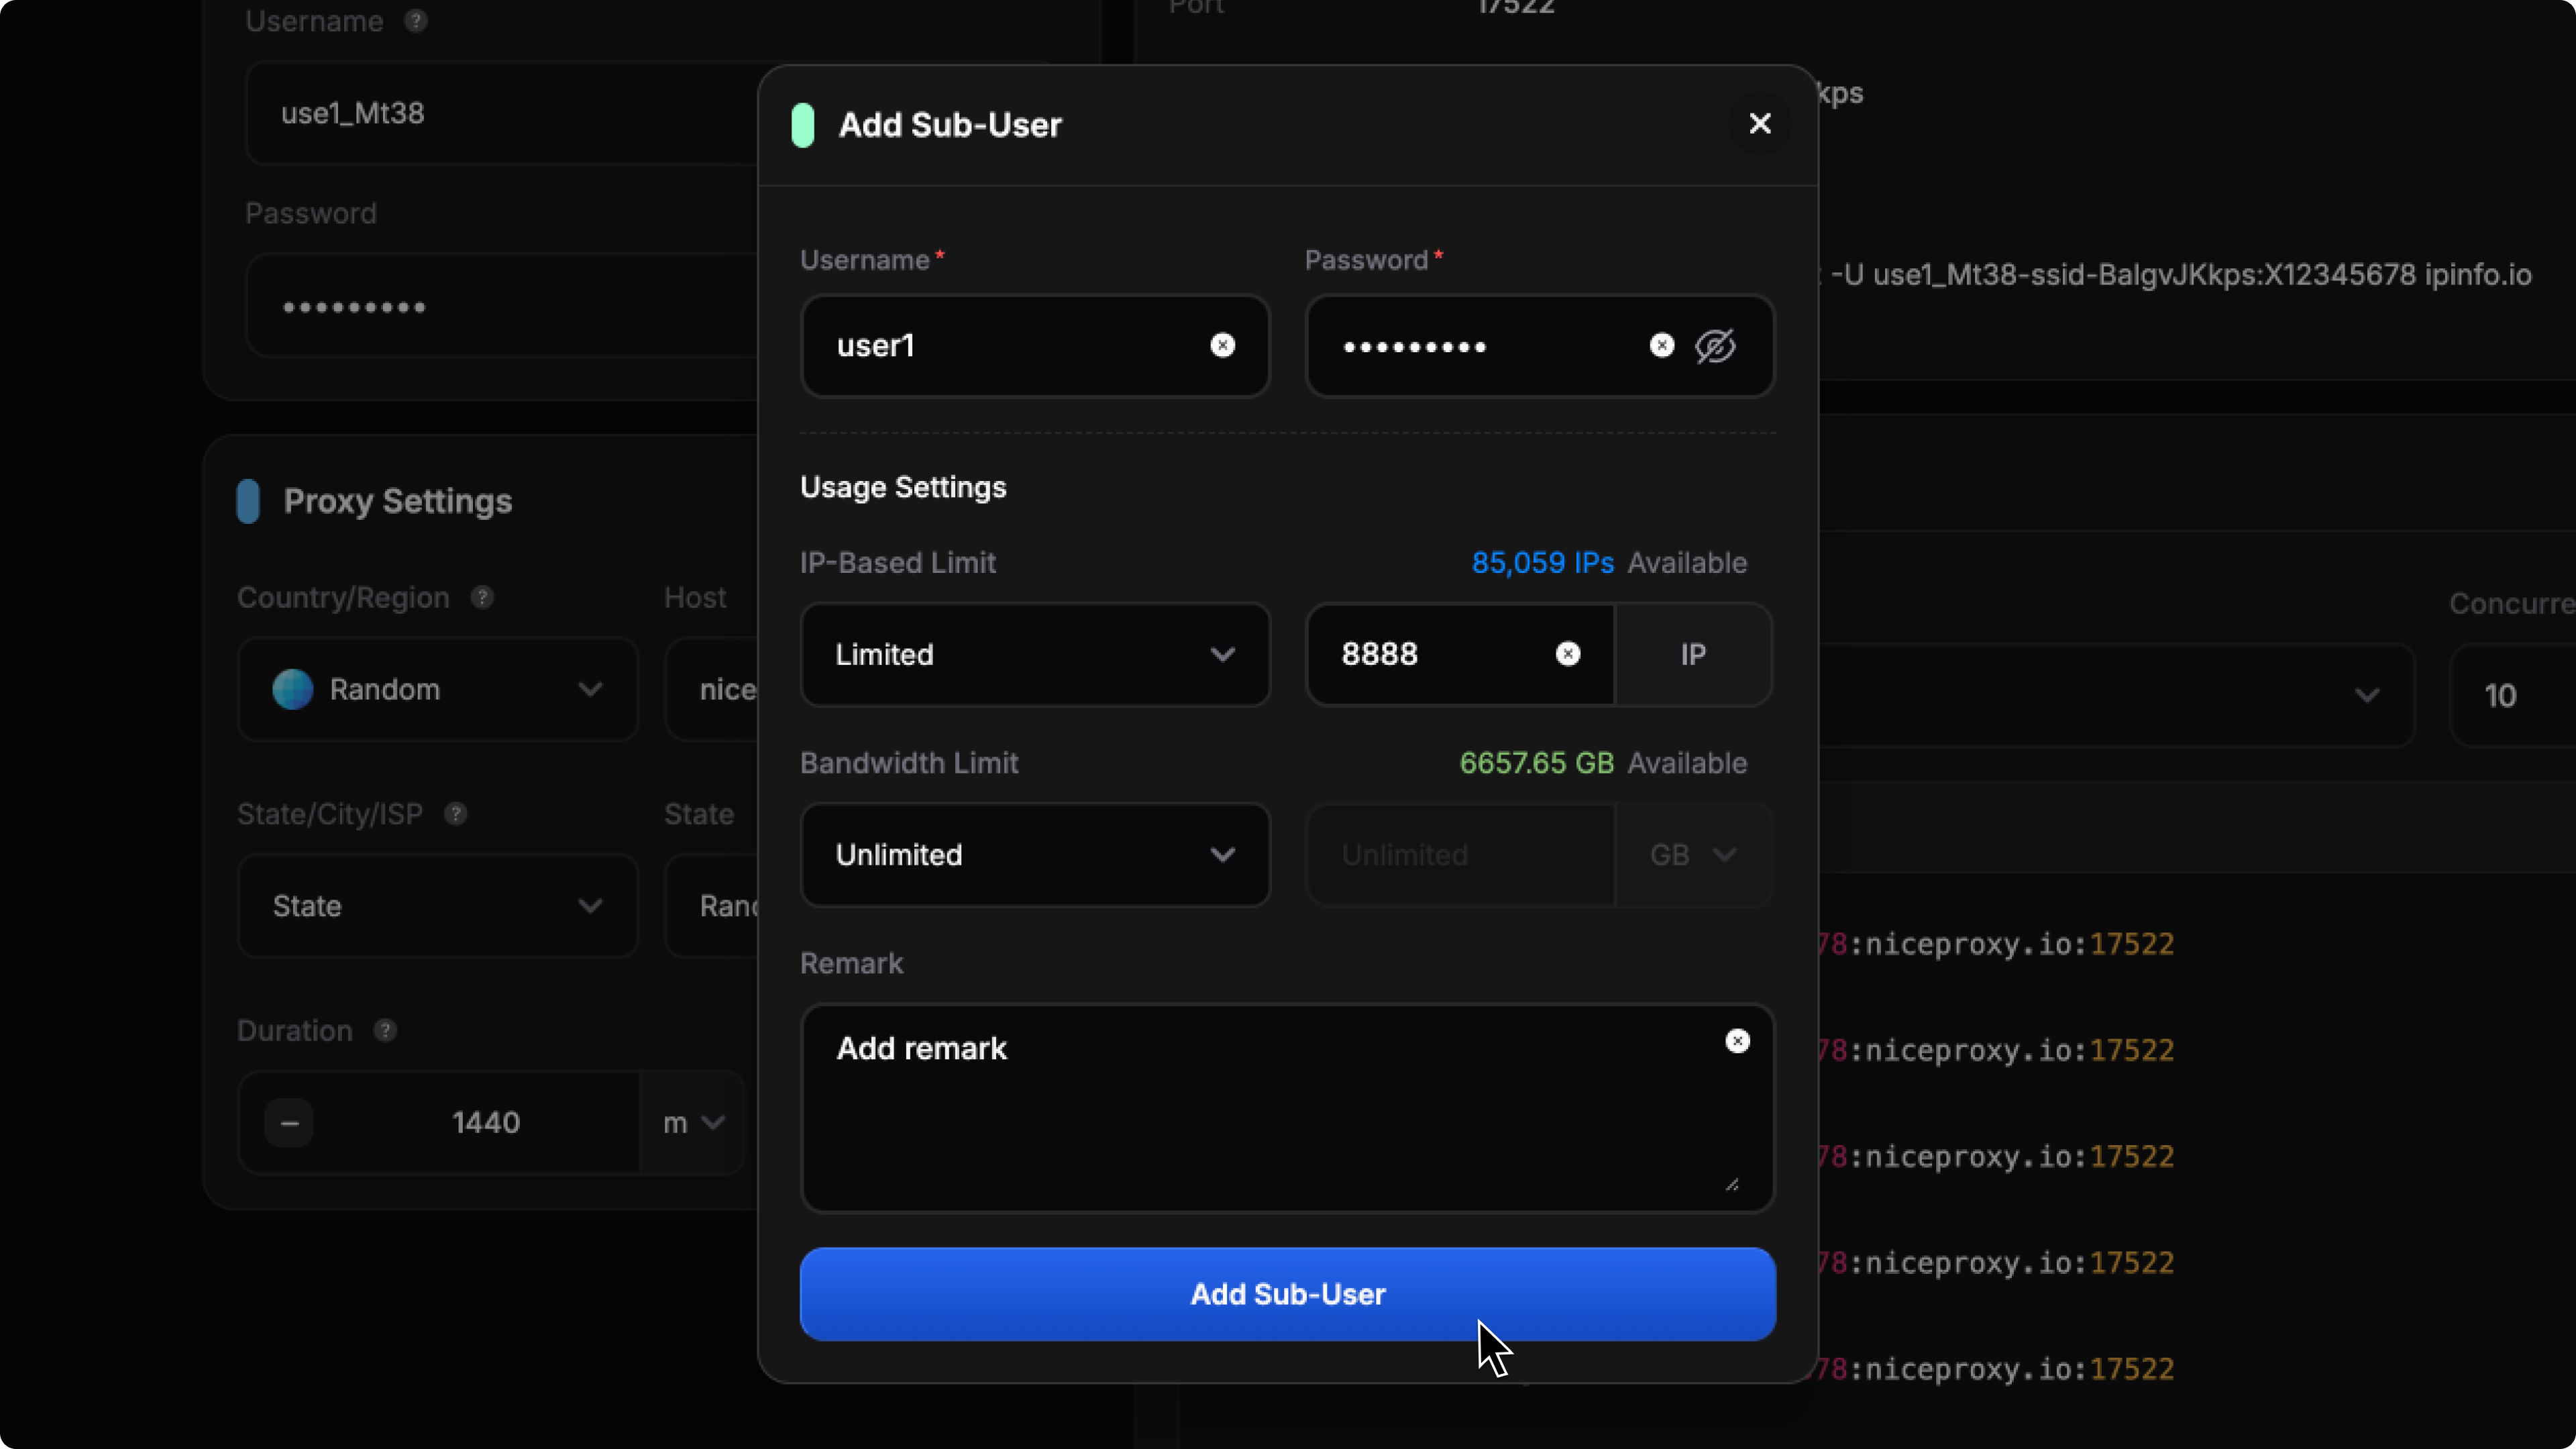The width and height of the screenshot is (2576, 1449).
Task: Clear the 8888 IP limit value
Action: (1567, 654)
